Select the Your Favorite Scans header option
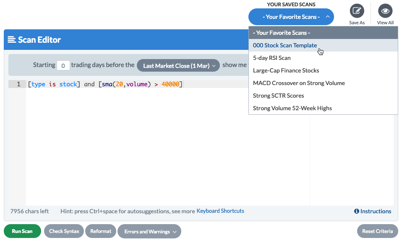Image resolution: width=402 pixels, height=243 pixels. point(281,33)
